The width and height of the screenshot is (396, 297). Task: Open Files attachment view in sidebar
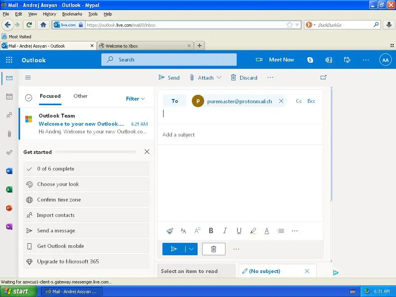point(9,134)
